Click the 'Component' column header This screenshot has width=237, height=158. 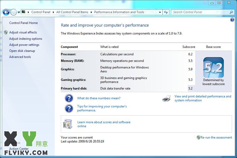pyautogui.click(x=69, y=47)
